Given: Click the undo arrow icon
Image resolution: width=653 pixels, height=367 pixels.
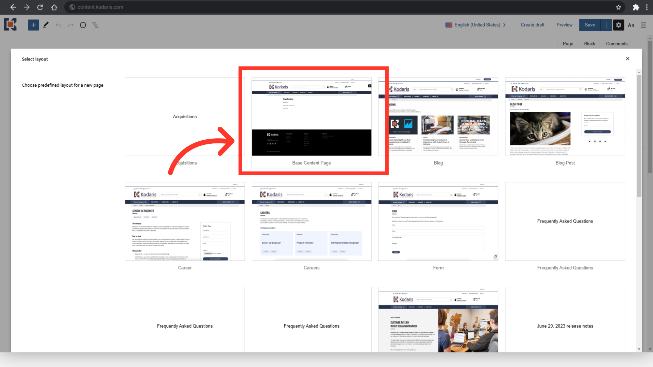Looking at the screenshot, I should (58, 25).
